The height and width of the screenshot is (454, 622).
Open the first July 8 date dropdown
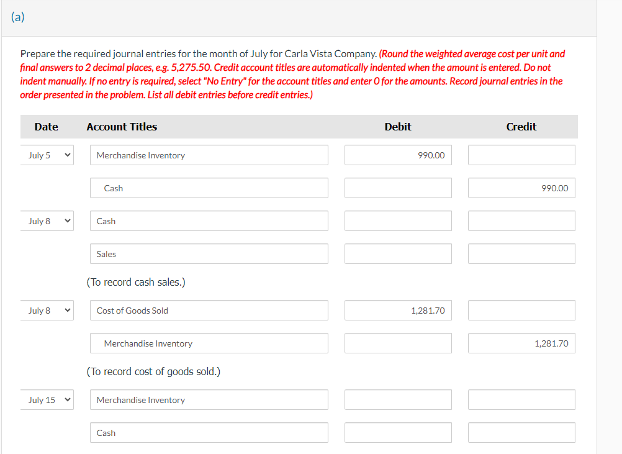pyautogui.click(x=47, y=220)
